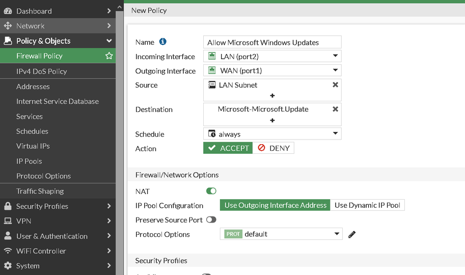Go to the Traffic Shaping page
This screenshot has height=275, width=465.
pyautogui.click(x=40, y=191)
